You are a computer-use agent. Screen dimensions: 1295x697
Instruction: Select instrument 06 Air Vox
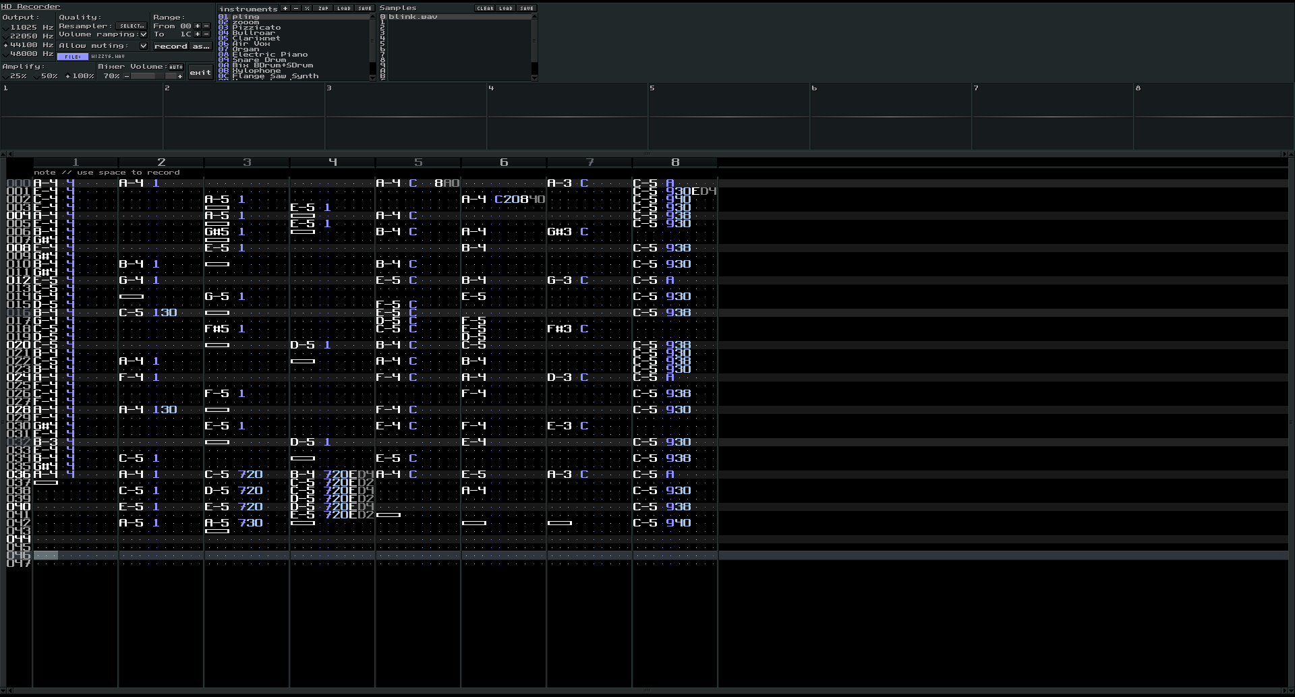click(x=293, y=44)
